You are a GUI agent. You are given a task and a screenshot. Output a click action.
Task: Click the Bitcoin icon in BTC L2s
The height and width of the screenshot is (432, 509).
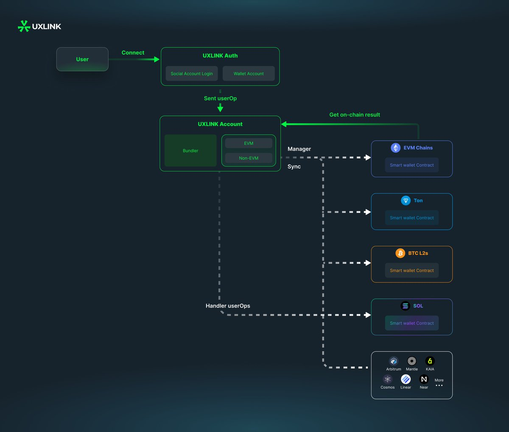pos(400,253)
